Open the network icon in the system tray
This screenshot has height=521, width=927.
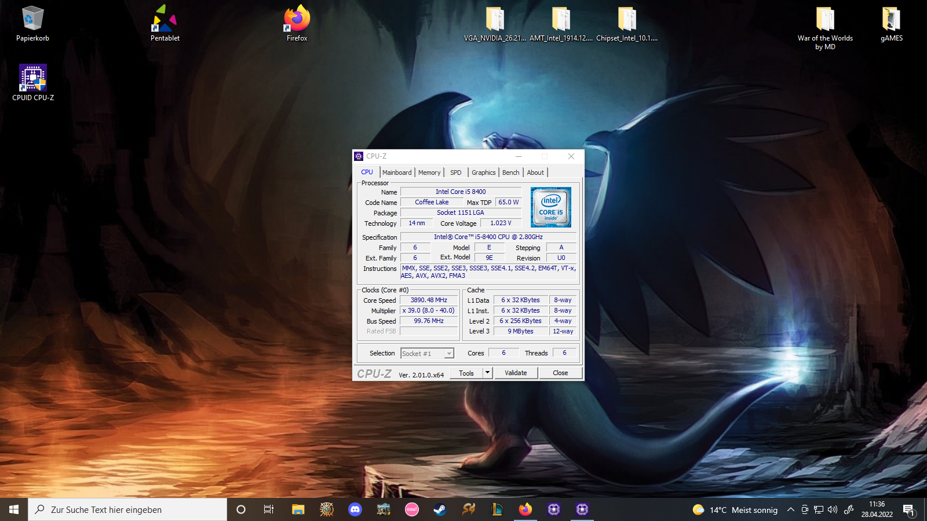click(x=819, y=509)
